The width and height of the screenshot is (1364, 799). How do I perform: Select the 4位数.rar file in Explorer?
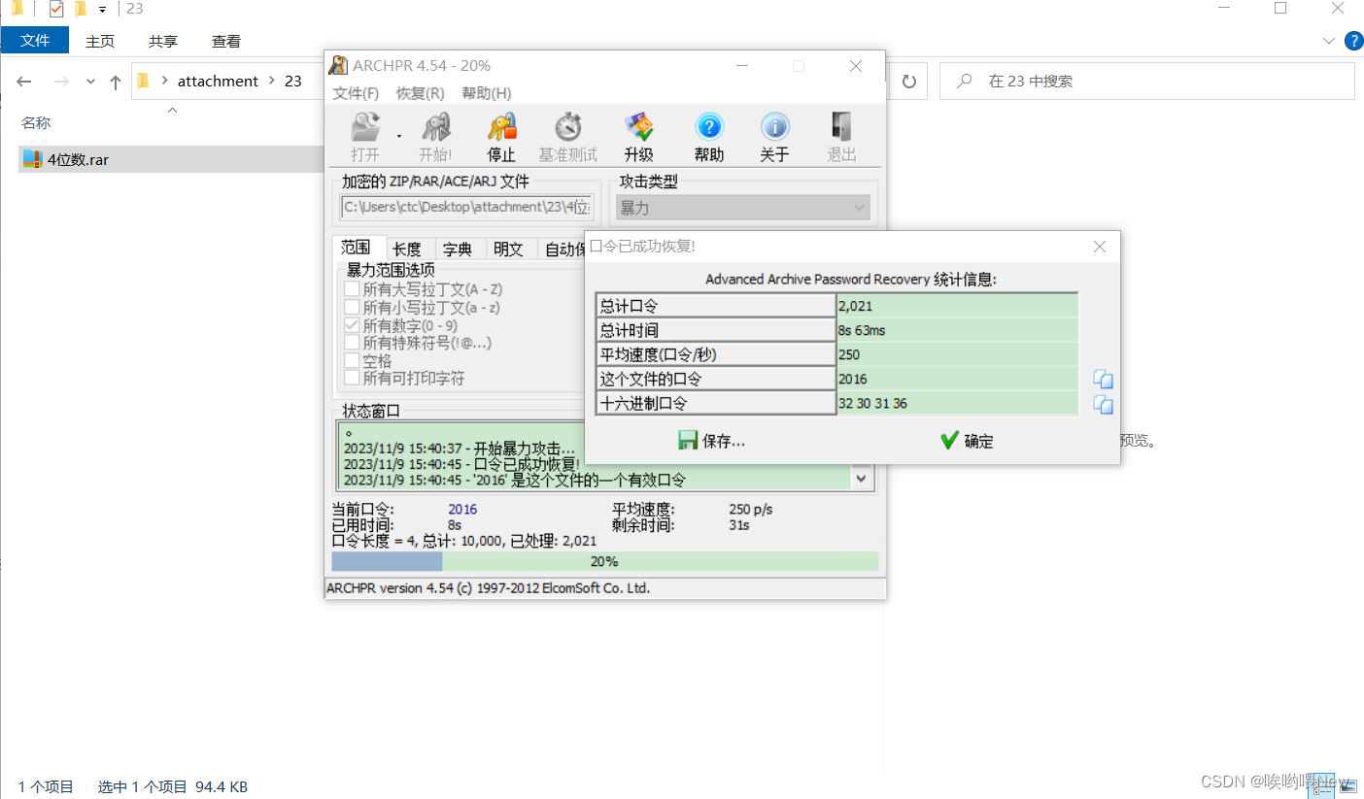[170, 159]
